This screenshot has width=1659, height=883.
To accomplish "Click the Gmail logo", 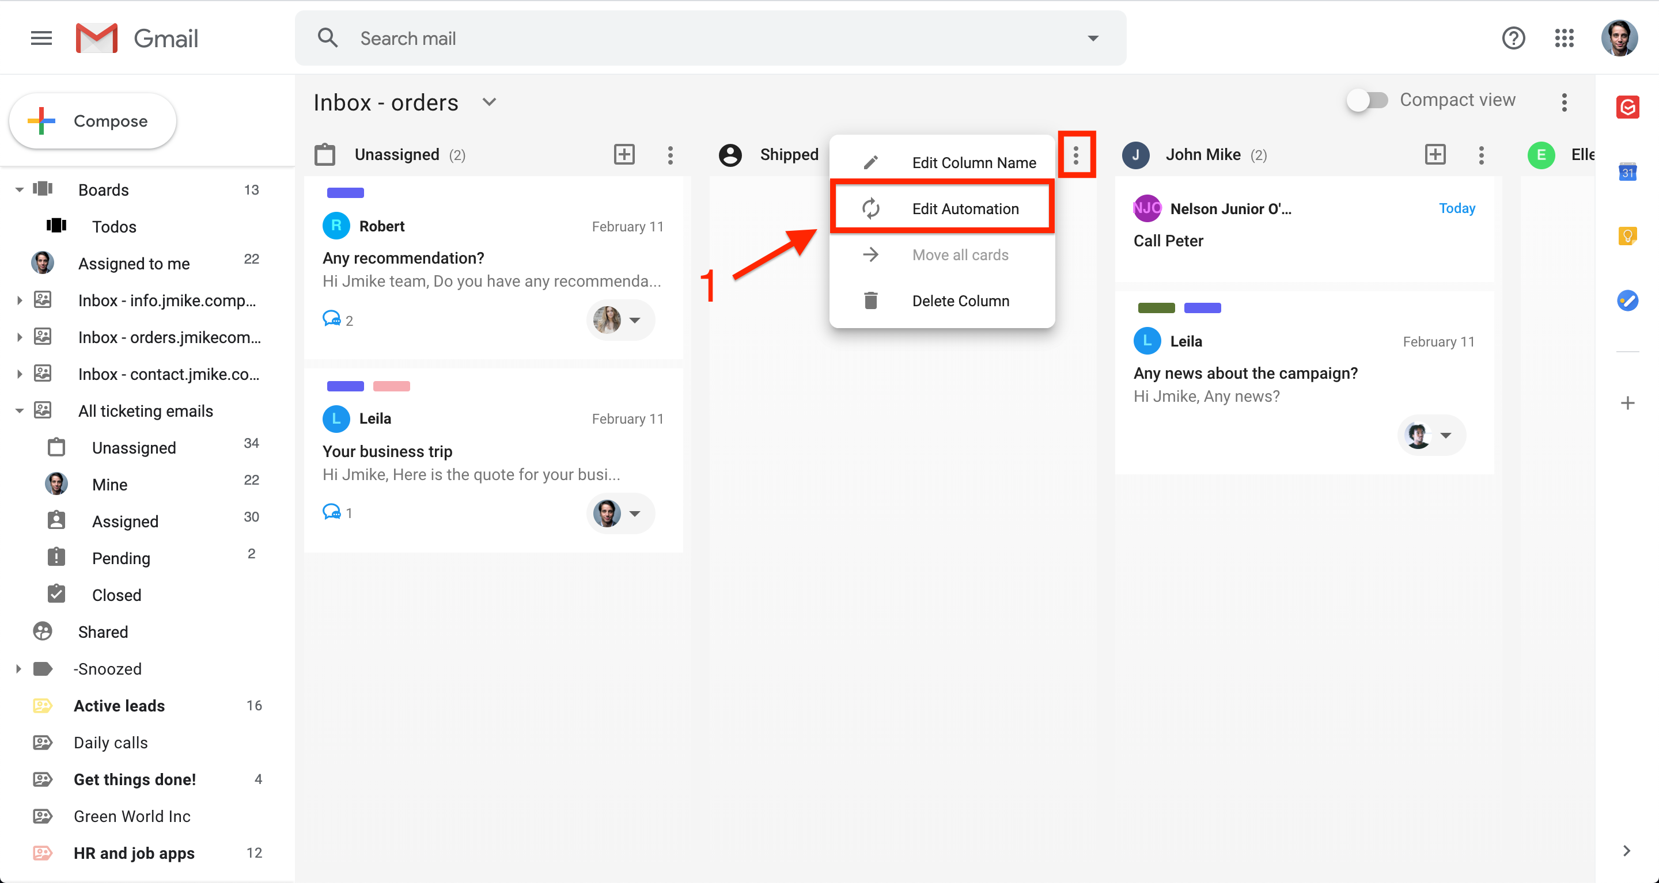I will point(137,39).
